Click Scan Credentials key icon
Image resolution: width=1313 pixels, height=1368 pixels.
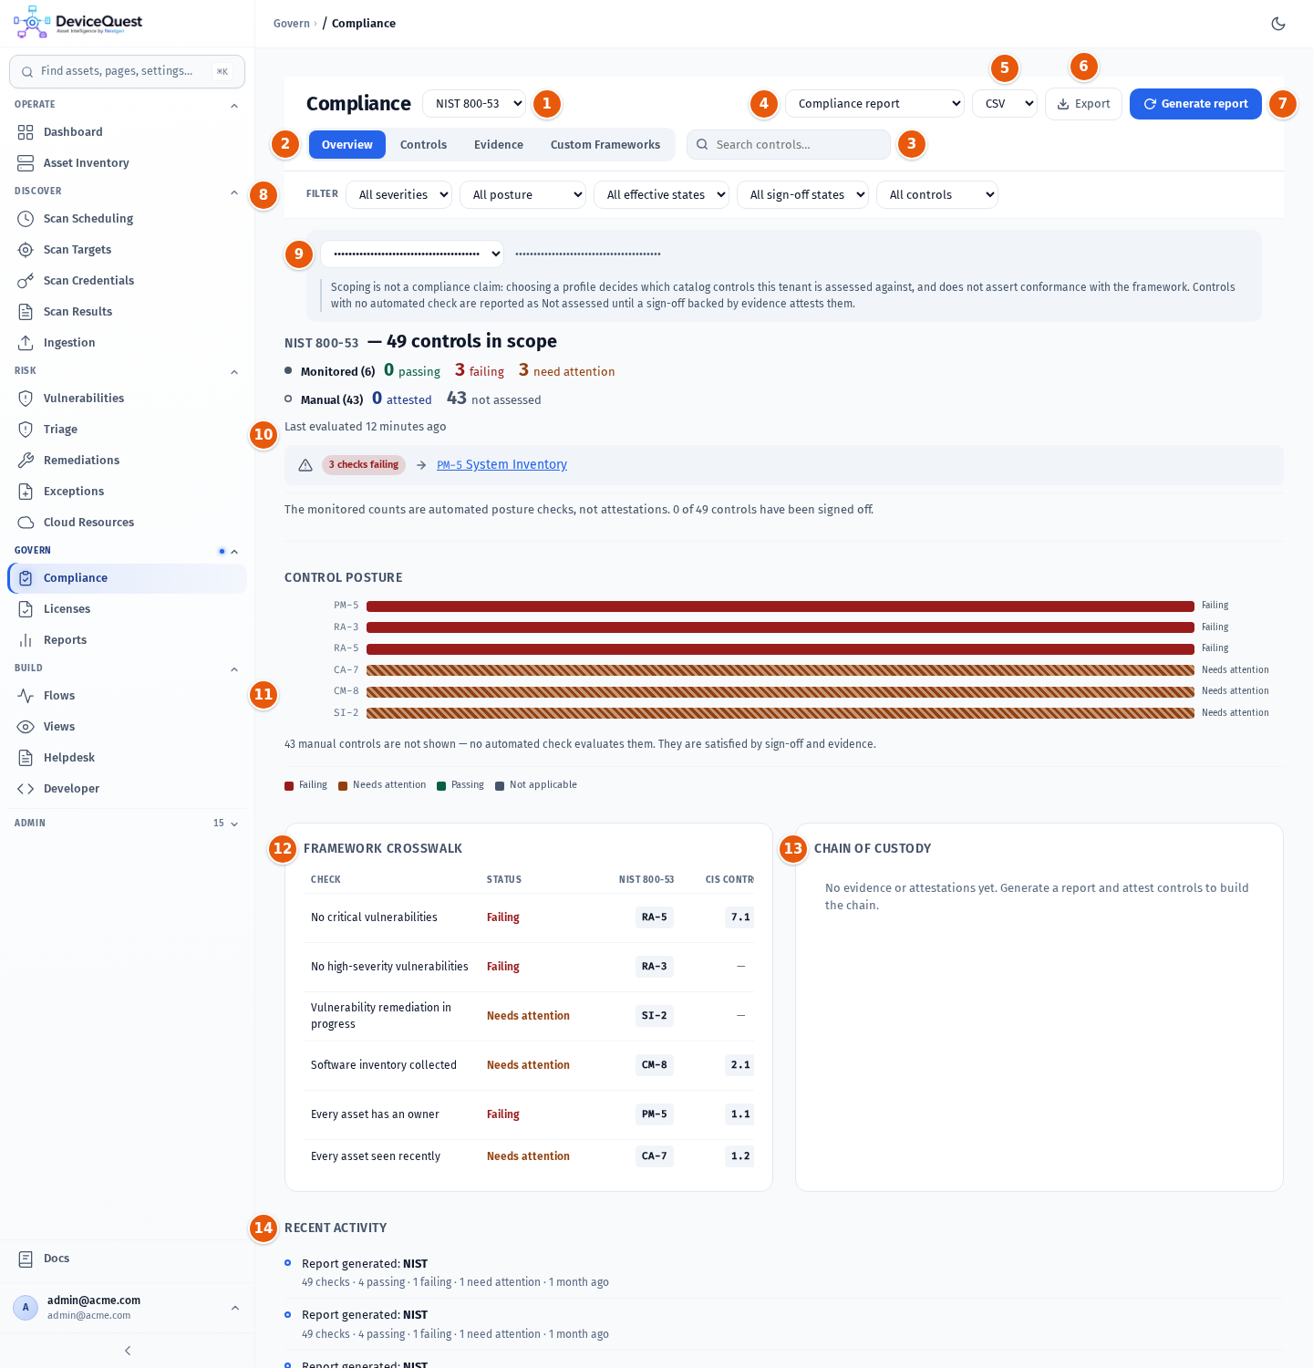point(26,281)
